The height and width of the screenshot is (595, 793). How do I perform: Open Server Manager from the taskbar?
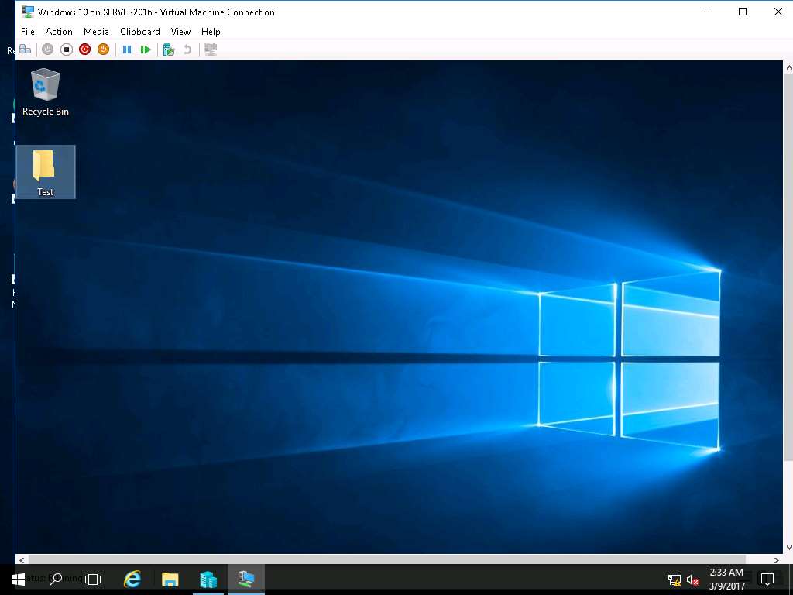tap(208, 580)
